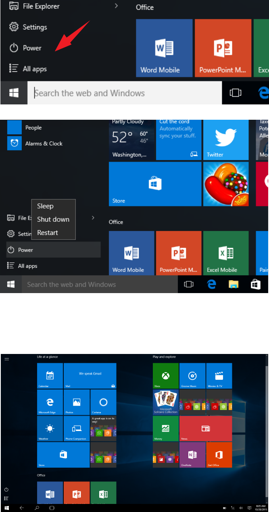Focus dark search box under the Power popup
Image resolution: width=269 pixels, height=512 pixels.
[100, 284]
